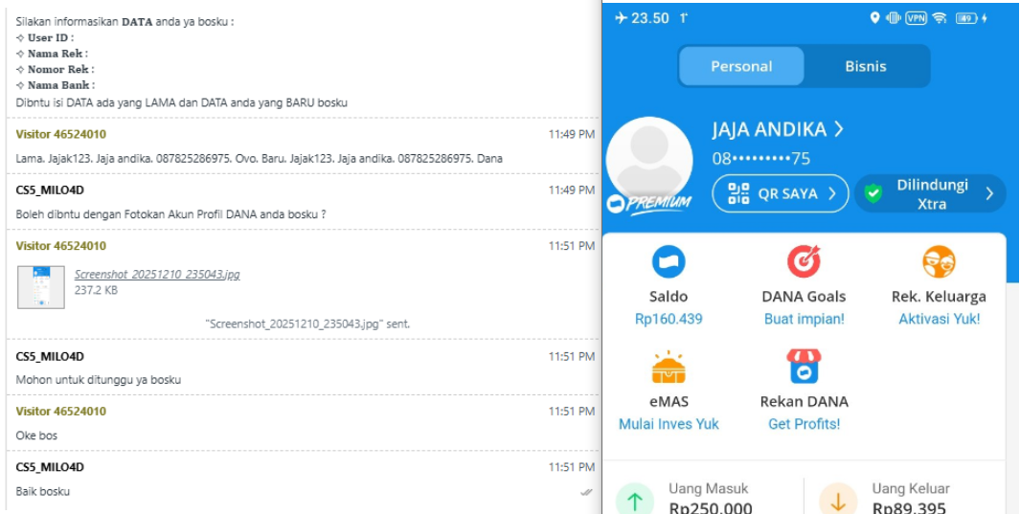
Task: Tap the QR code icon in QR SAYA
Action: tap(739, 193)
